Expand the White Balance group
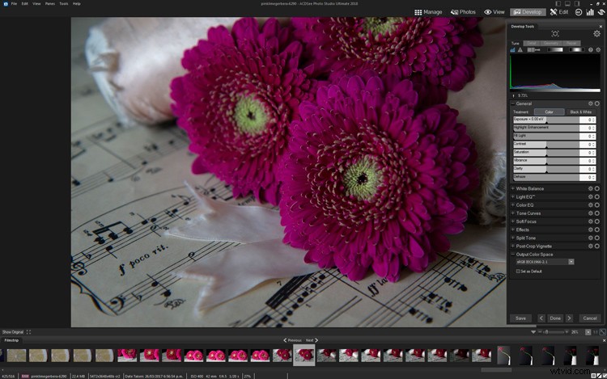Viewport: 607px width, 379px height. [x=513, y=188]
